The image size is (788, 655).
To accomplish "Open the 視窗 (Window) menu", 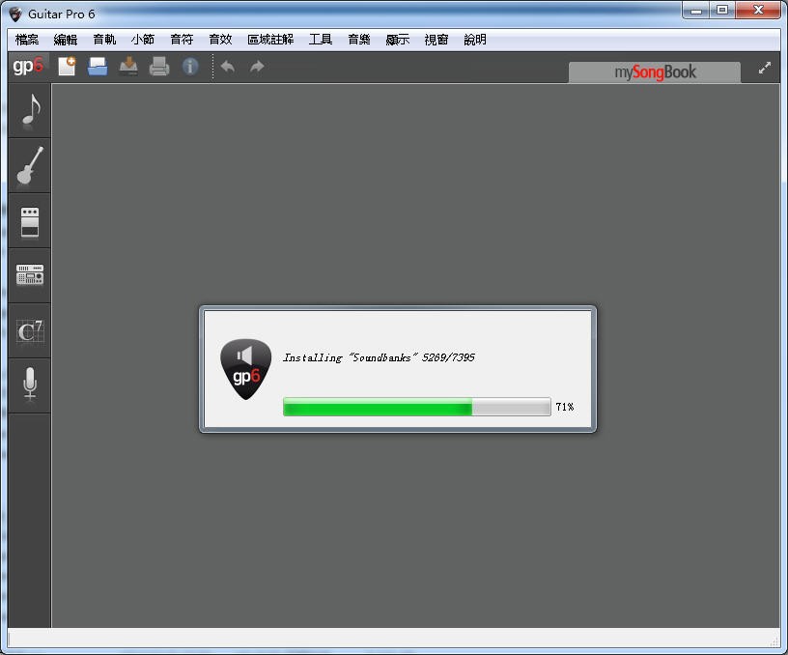I will [436, 40].
